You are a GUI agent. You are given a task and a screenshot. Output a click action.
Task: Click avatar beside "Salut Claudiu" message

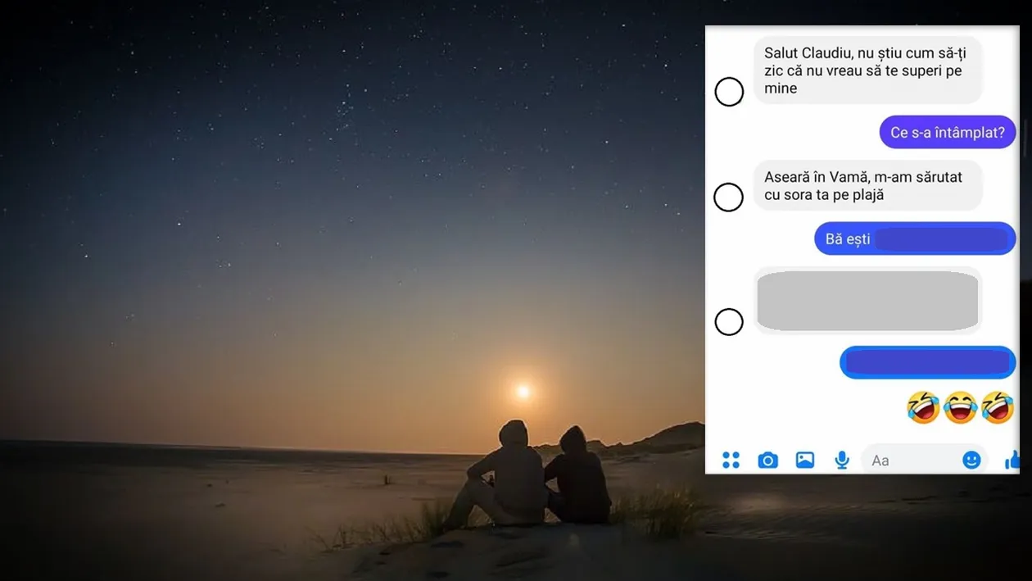tap(729, 92)
